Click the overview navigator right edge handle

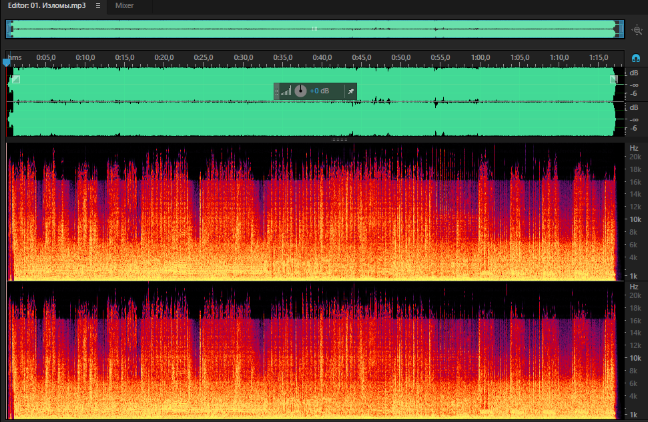[x=620, y=29]
